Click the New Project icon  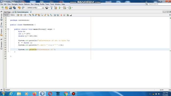(6, 8)
